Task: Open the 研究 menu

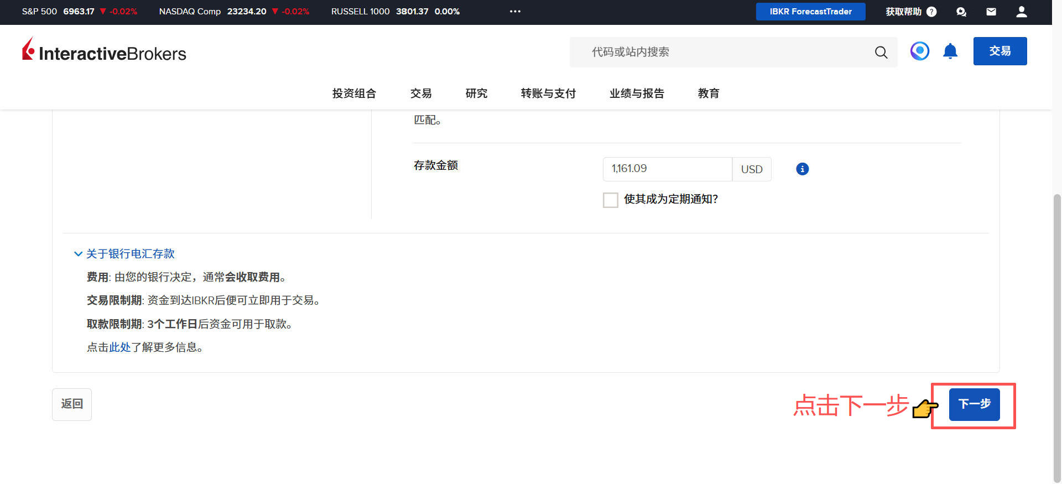Action: tap(476, 93)
